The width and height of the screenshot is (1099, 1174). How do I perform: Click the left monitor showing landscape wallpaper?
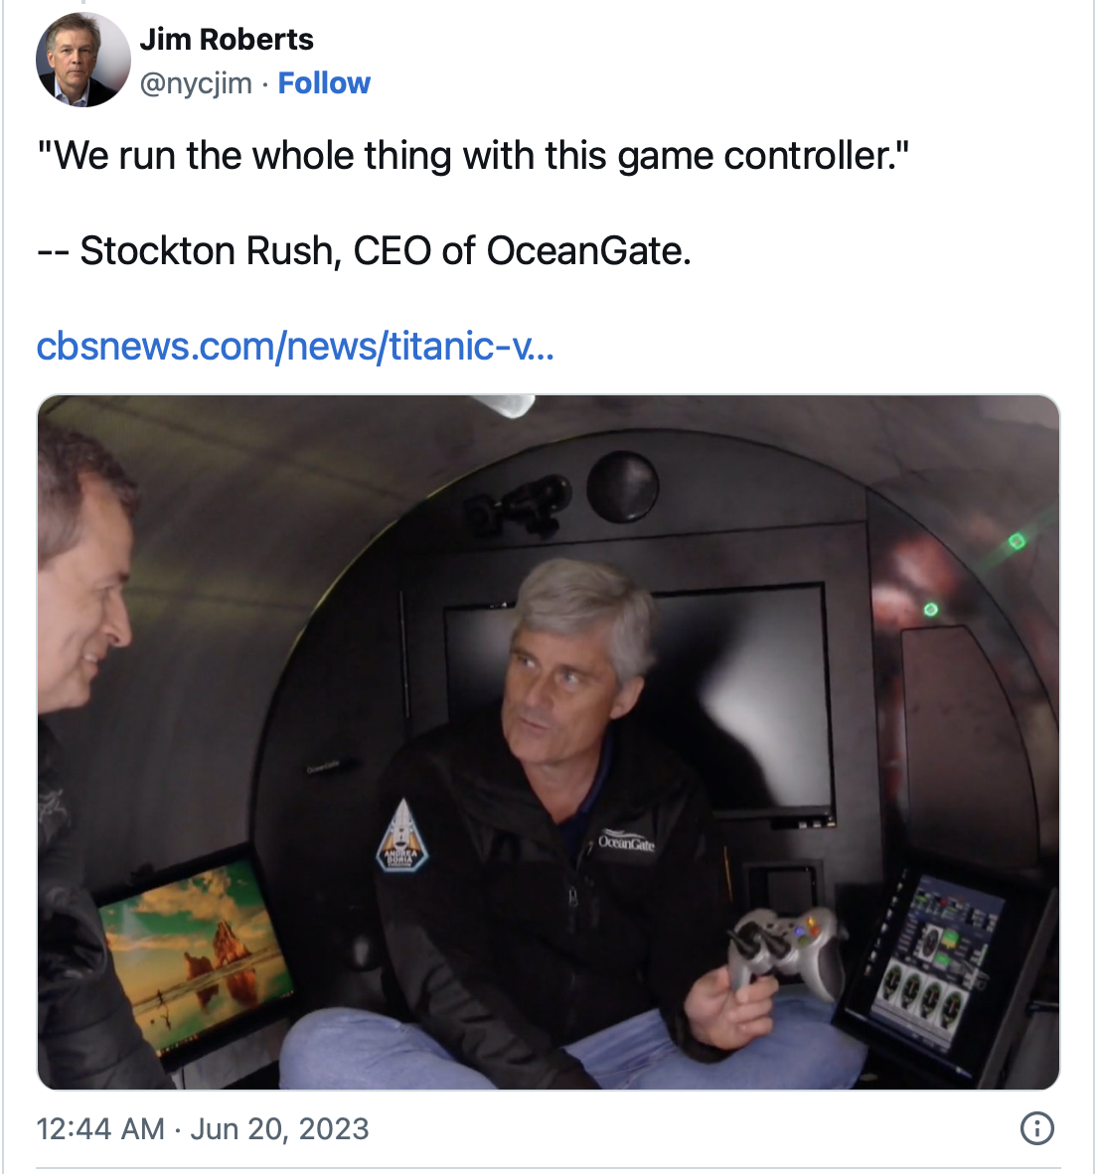195,954
